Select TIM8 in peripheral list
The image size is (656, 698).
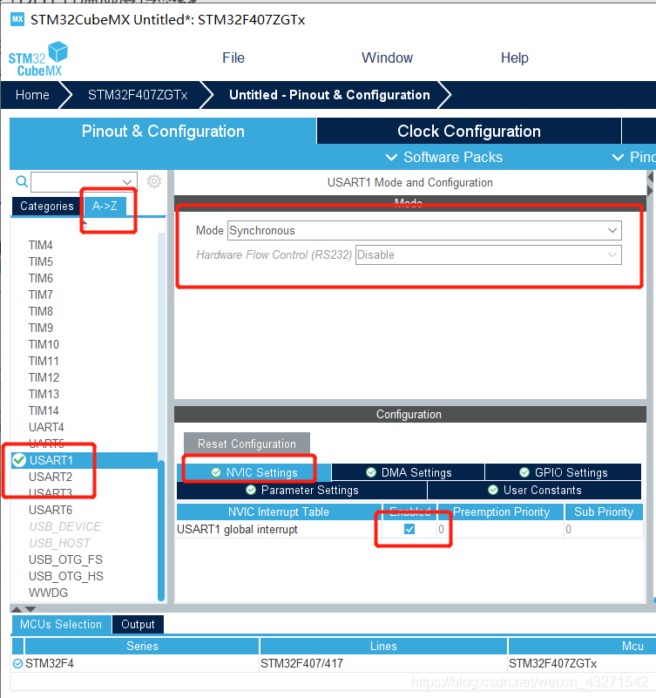40,311
